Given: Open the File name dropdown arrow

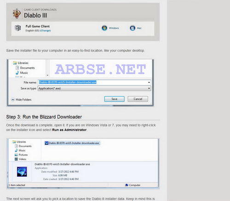Looking at the screenshot, I should coord(149,83).
